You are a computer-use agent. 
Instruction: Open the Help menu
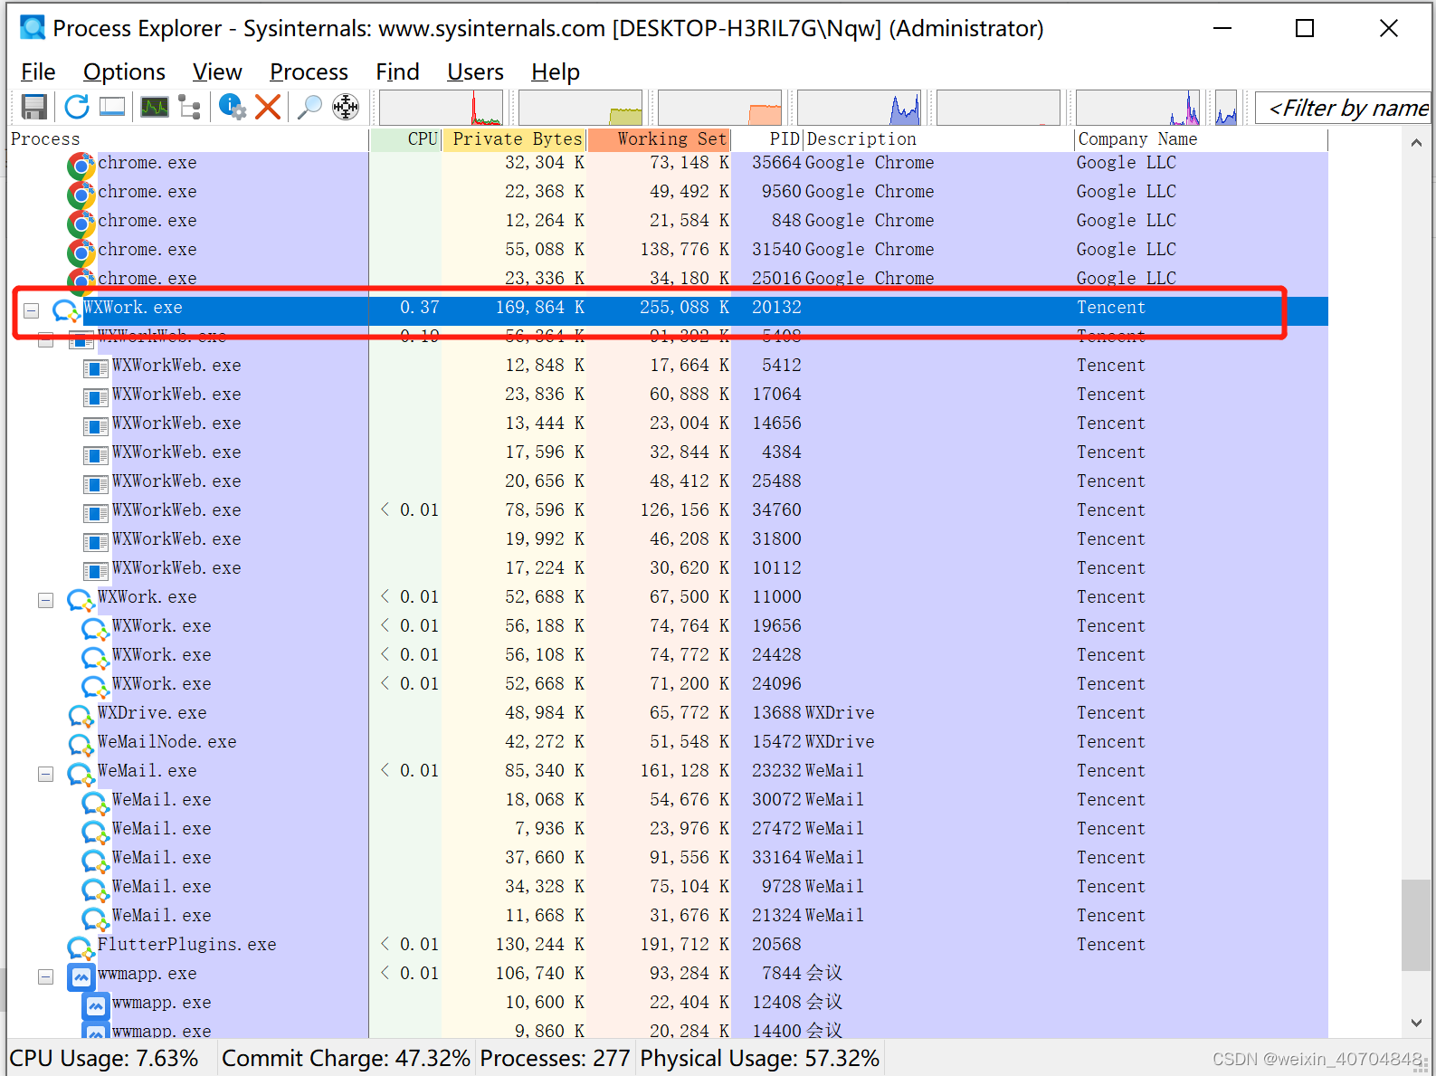(x=555, y=71)
